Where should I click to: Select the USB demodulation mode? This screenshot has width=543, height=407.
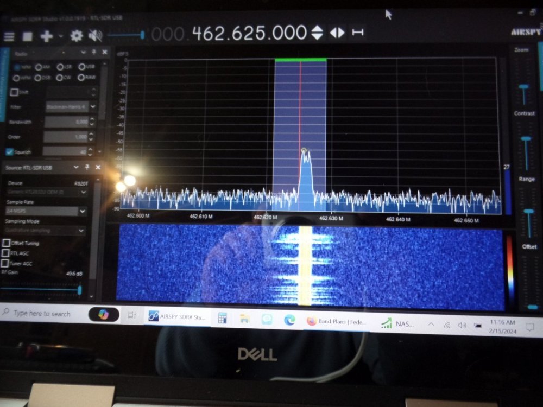coord(82,67)
